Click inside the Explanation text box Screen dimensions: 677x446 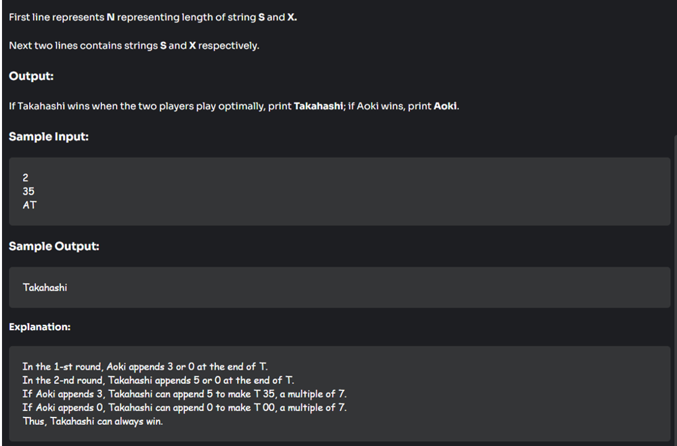coord(339,393)
